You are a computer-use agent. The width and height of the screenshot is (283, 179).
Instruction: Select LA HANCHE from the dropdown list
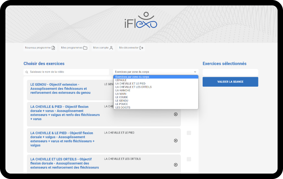[x=123, y=90]
